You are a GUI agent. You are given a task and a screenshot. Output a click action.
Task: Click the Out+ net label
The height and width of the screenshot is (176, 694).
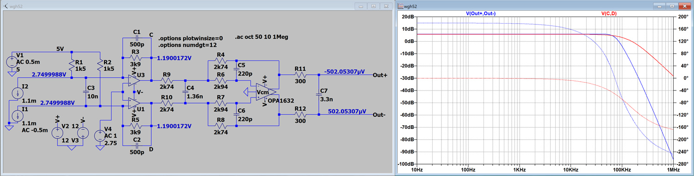[x=380, y=75]
